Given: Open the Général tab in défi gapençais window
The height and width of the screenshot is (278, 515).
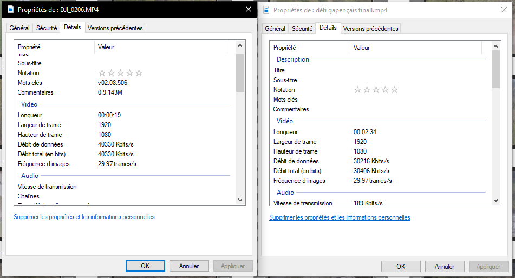Looking at the screenshot, I should (x=275, y=29).
